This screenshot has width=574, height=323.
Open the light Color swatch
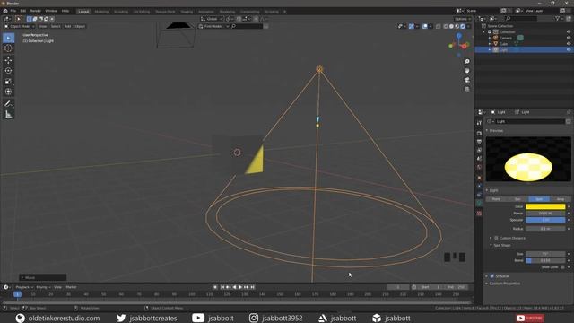tap(545, 206)
